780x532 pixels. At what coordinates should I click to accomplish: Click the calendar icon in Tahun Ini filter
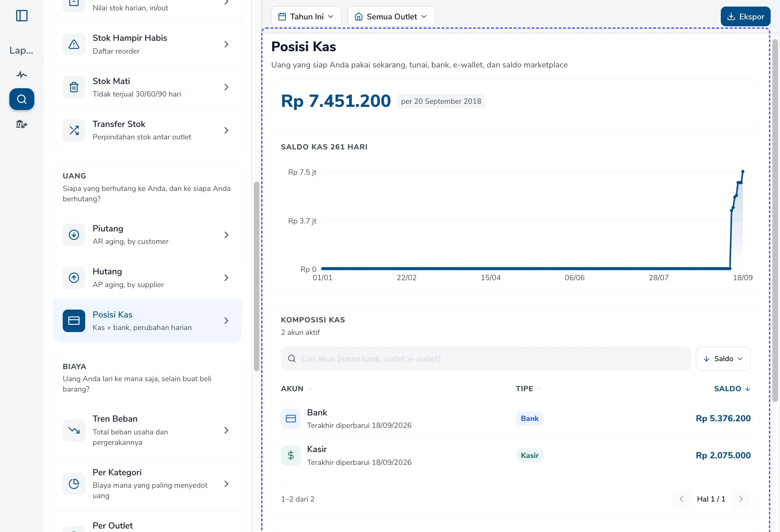click(x=282, y=17)
